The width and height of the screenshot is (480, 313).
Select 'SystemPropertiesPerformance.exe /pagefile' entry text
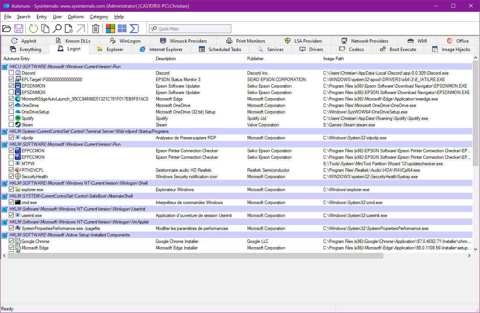click(x=61, y=228)
